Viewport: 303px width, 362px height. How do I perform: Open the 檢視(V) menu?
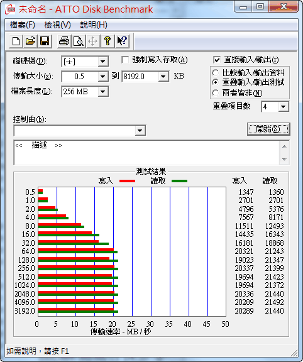pos(57,25)
